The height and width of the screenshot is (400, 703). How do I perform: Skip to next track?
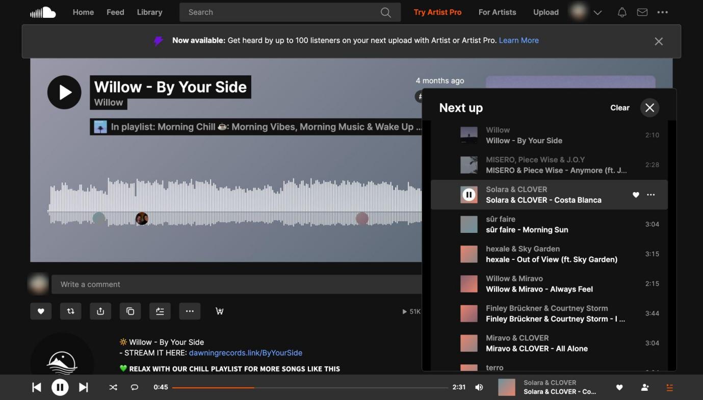tap(84, 388)
